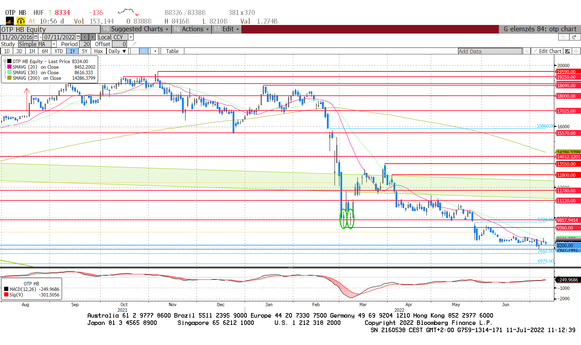Expand the Simple MA study dropdown
Image resolution: width=581 pixels, height=345 pixels.
(x=54, y=44)
